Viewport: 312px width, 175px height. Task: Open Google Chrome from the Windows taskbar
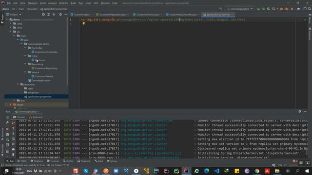(x=257, y=171)
